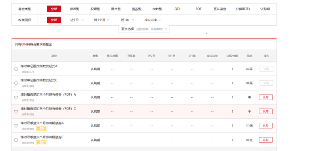This screenshot has height=151, width=317.
Task: Open 近1年 return dropdown
Action: tap(127, 20)
